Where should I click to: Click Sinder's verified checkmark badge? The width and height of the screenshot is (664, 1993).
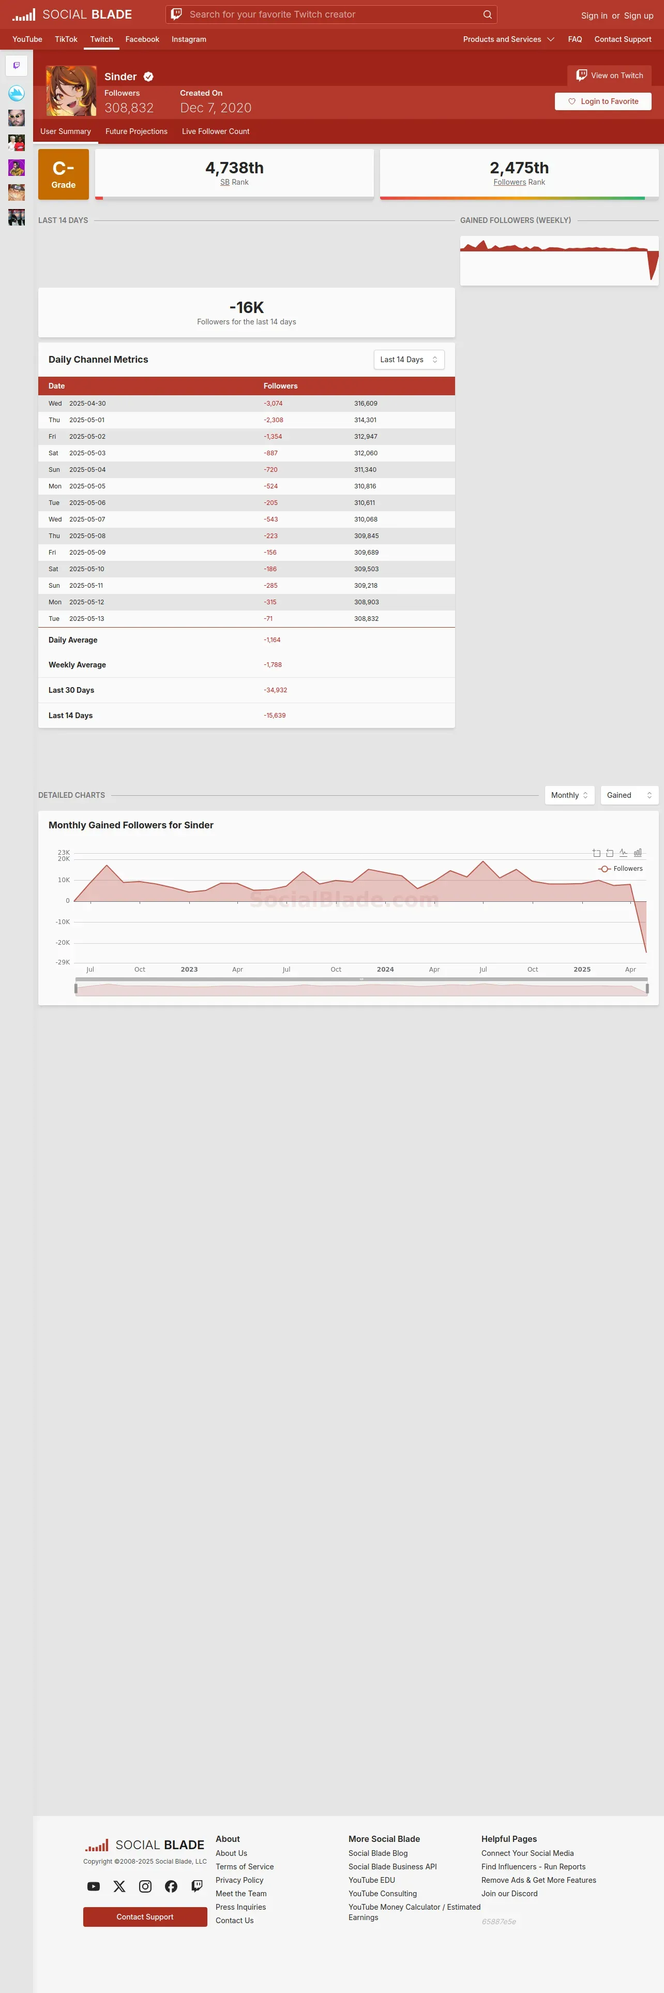coord(148,77)
